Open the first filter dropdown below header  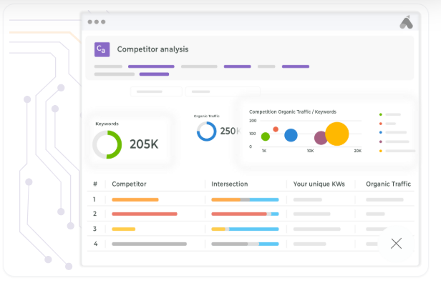(x=156, y=91)
